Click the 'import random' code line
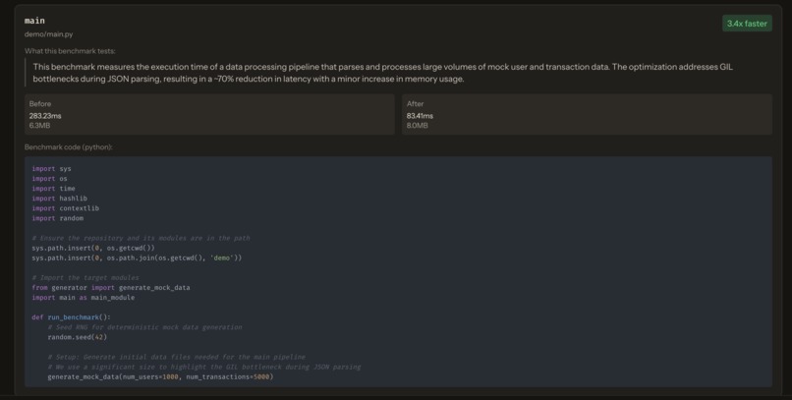 58,218
